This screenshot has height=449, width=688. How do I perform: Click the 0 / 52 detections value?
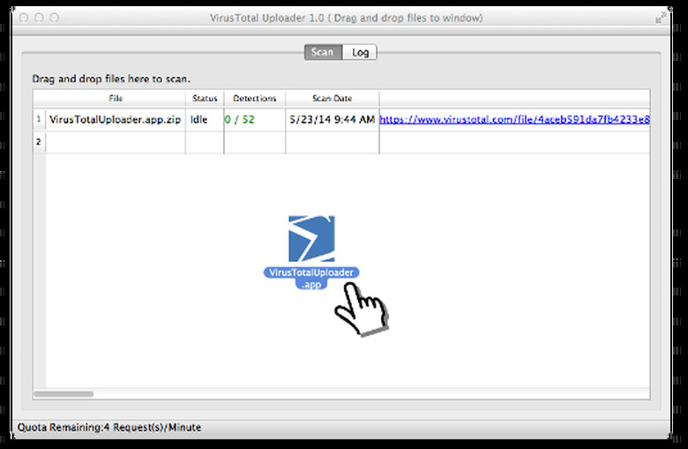click(x=240, y=119)
